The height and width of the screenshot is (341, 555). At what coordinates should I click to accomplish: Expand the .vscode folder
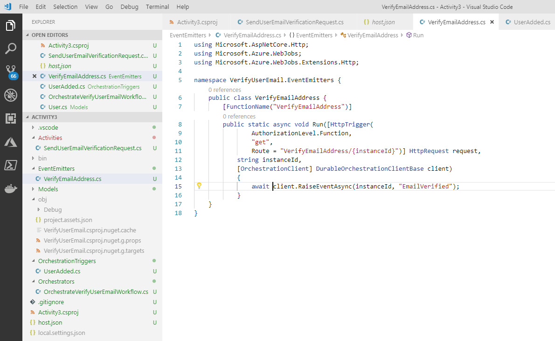click(x=92, y=127)
